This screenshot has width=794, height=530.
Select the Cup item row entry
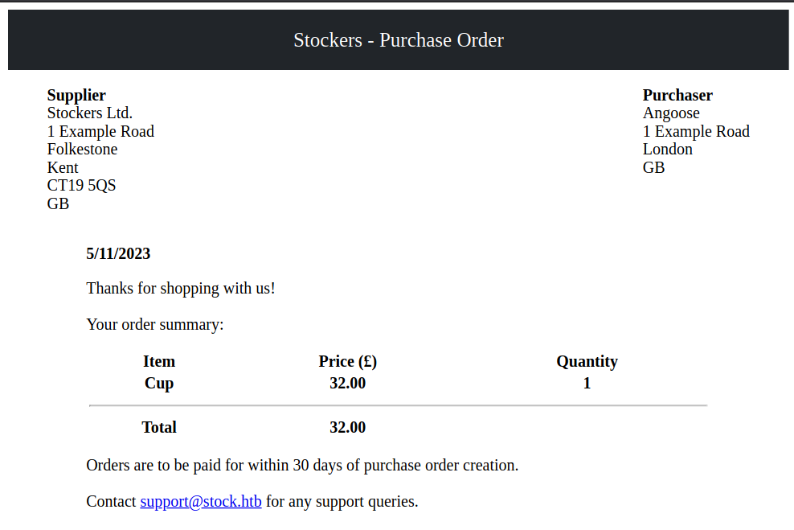click(159, 384)
